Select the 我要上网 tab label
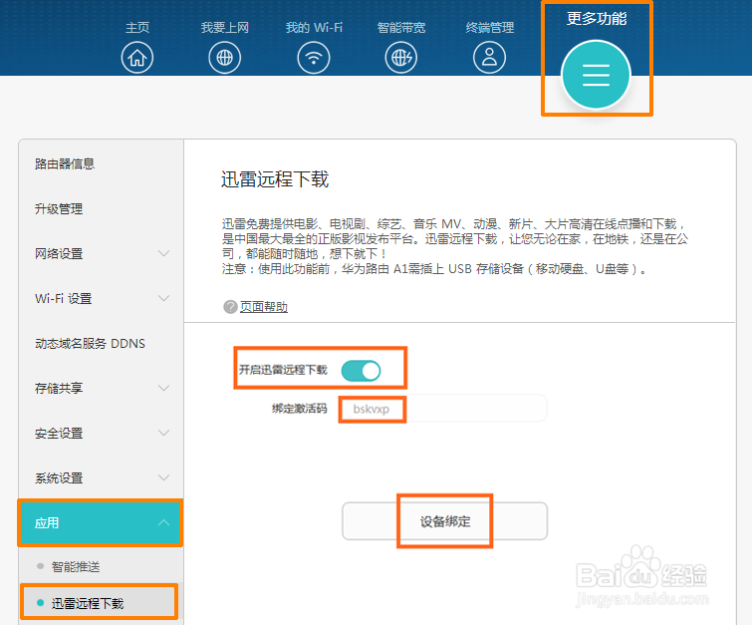Viewport: 752px width, 625px height. 224,27
